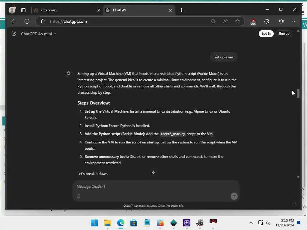The width and height of the screenshot is (307, 230).
Task: Click the Sign up button
Action: [x=284, y=34]
